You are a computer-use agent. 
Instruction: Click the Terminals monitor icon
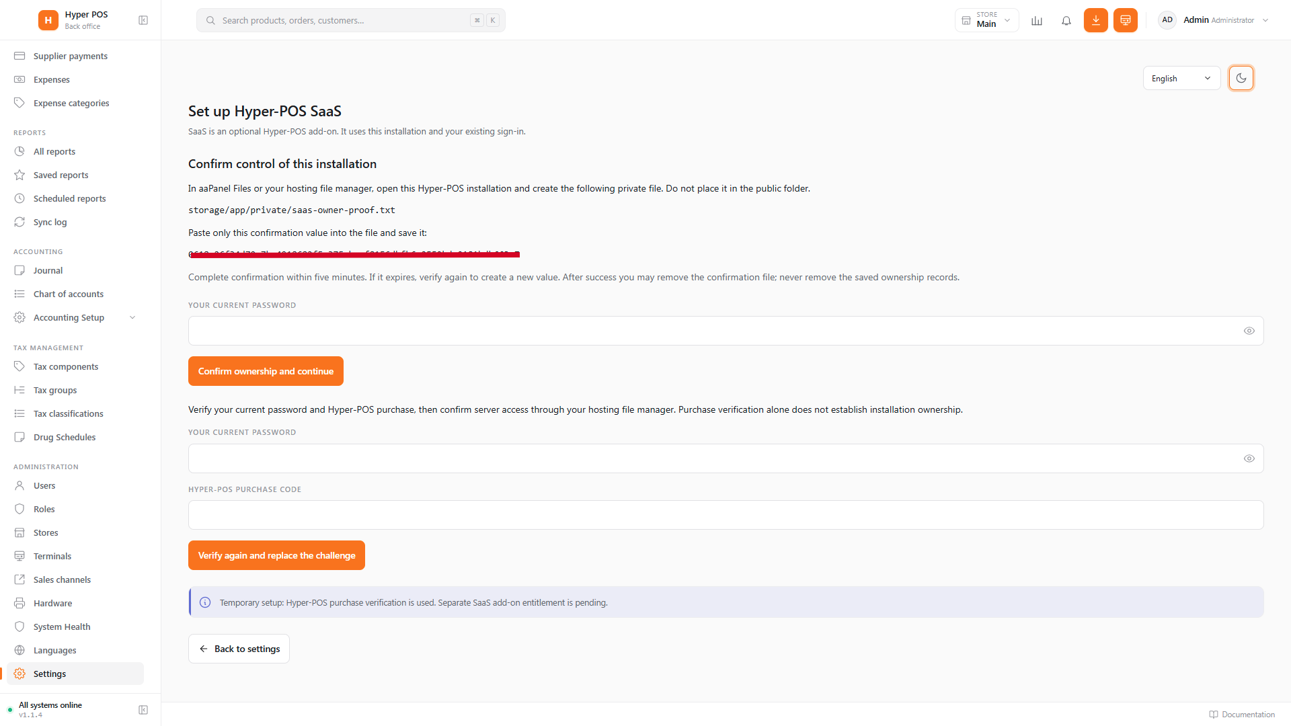19,556
